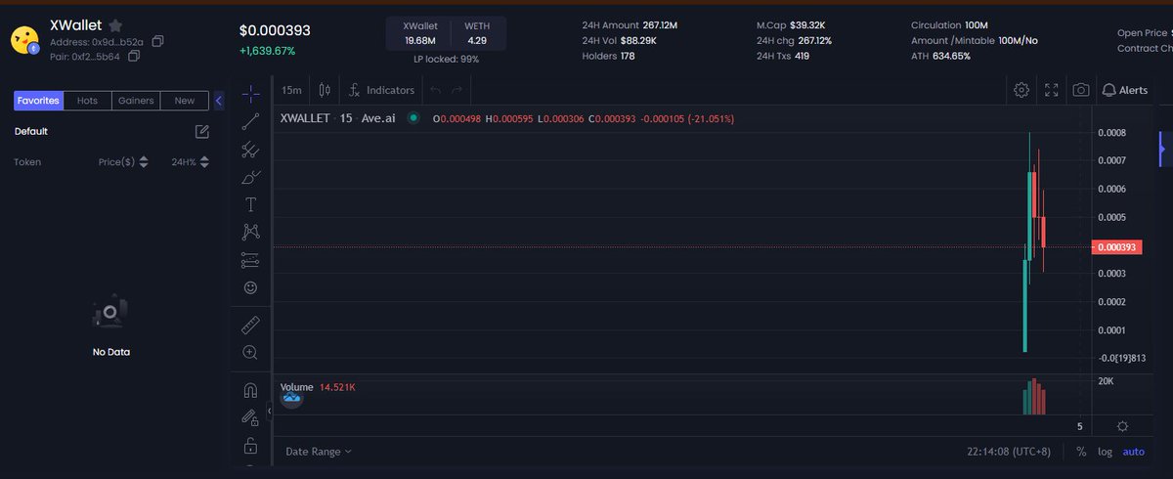Open the Indicators menu
1173x479 pixels.
pos(382,90)
